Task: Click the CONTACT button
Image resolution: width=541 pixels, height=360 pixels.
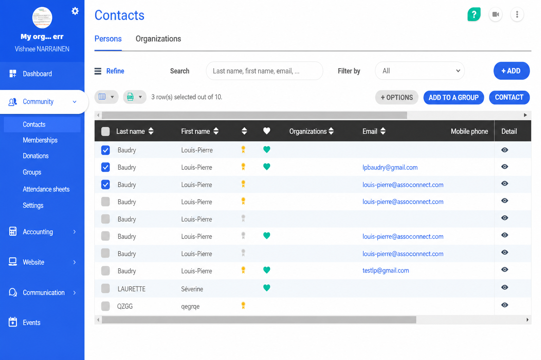Action: pos(509,97)
